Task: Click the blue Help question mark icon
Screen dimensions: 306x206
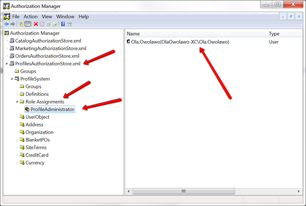Action: (x=63, y=24)
